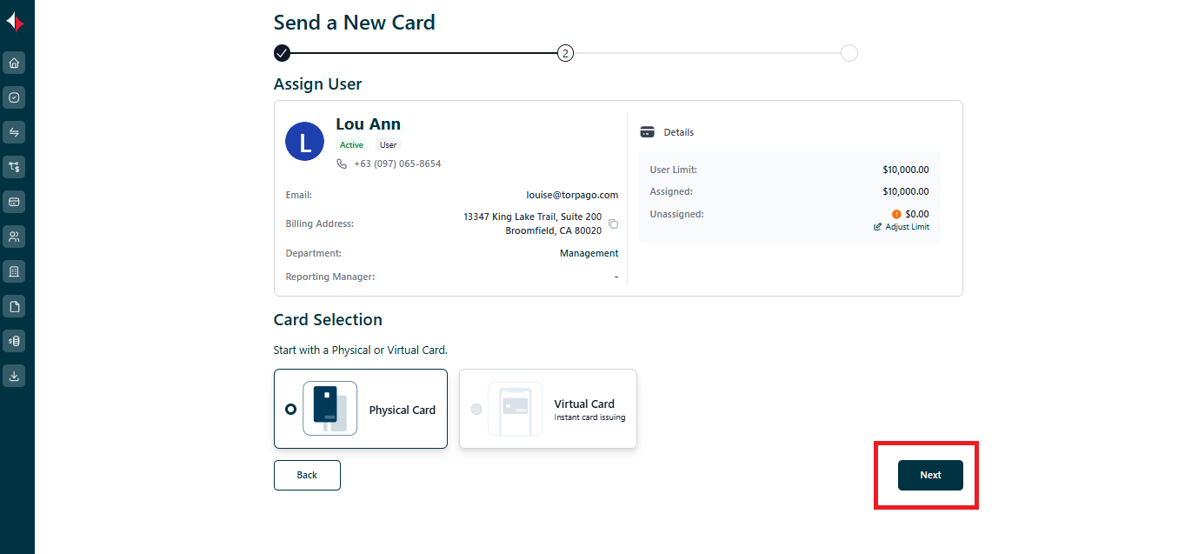This screenshot has width=1198, height=554.
Task: Open the money stack sidebar icon
Action: 14,341
